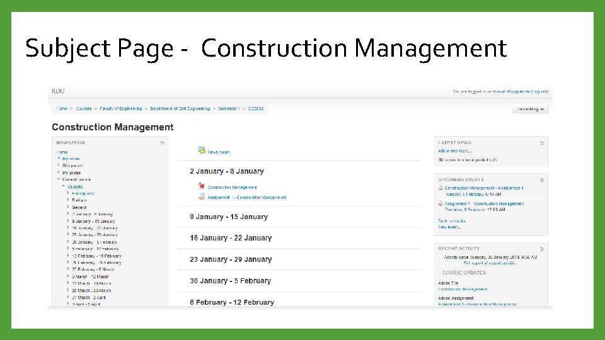The height and width of the screenshot is (340, 605).
Task: Click the 6 February - 12 February section heading
Action: 232,302
